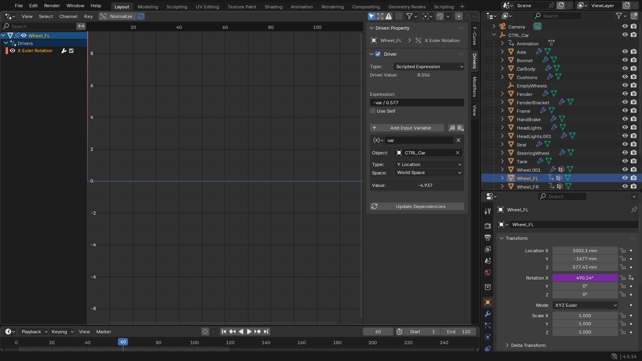Clear the CTRL_Car object field
This screenshot has height=361, width=642.
click(457, 153)
